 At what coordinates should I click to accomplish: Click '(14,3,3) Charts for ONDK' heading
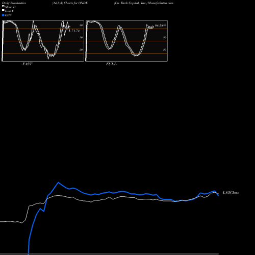[x=70, y=3]
